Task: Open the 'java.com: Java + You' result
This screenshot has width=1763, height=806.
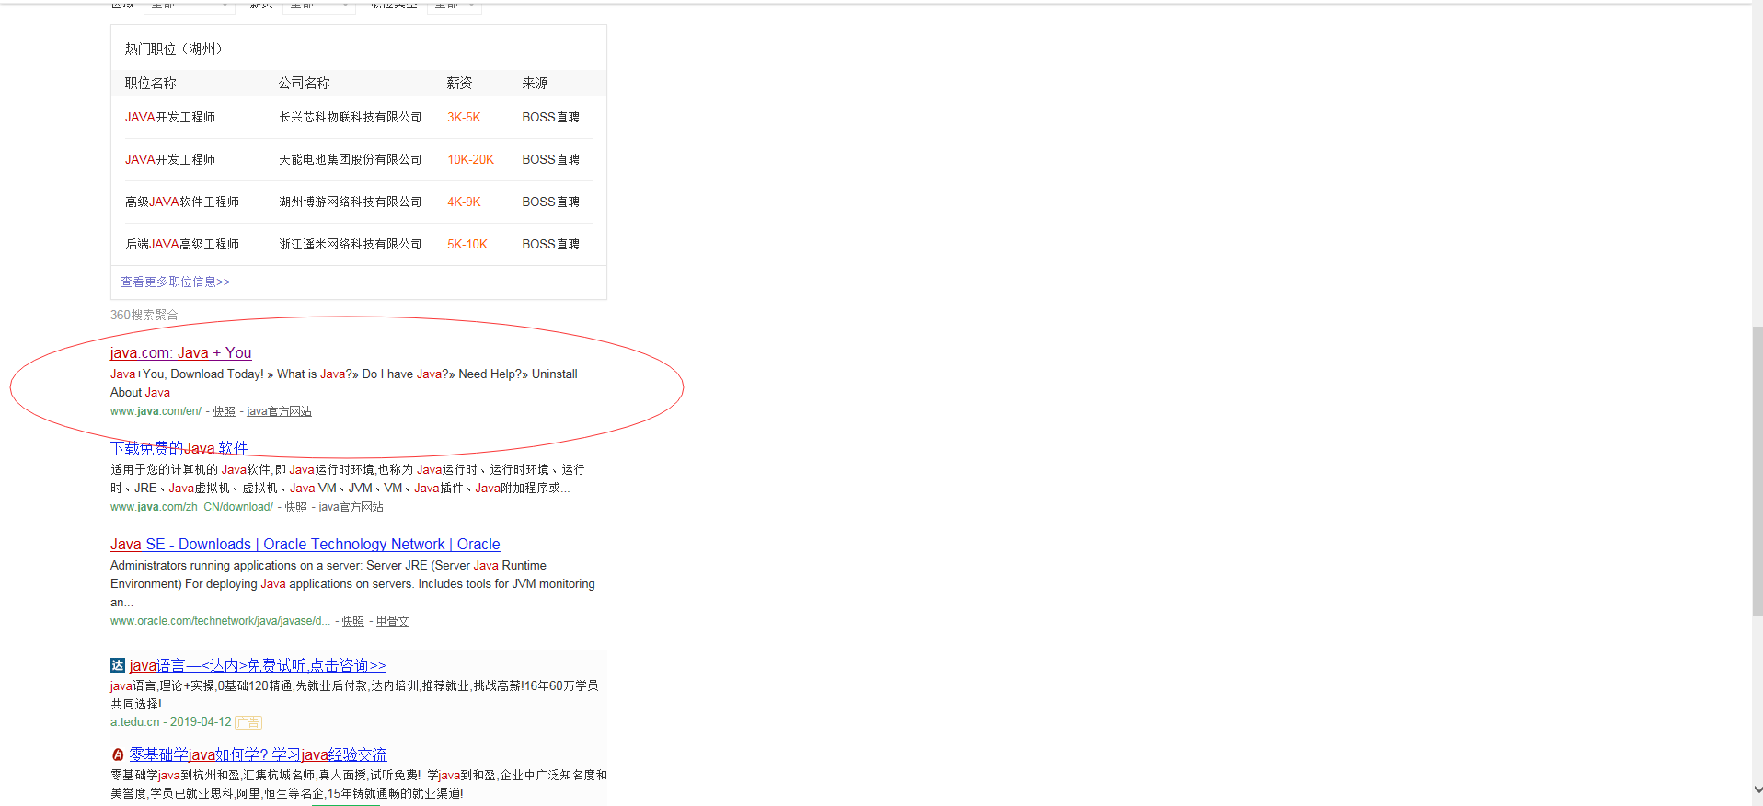Action: point(180,352)
